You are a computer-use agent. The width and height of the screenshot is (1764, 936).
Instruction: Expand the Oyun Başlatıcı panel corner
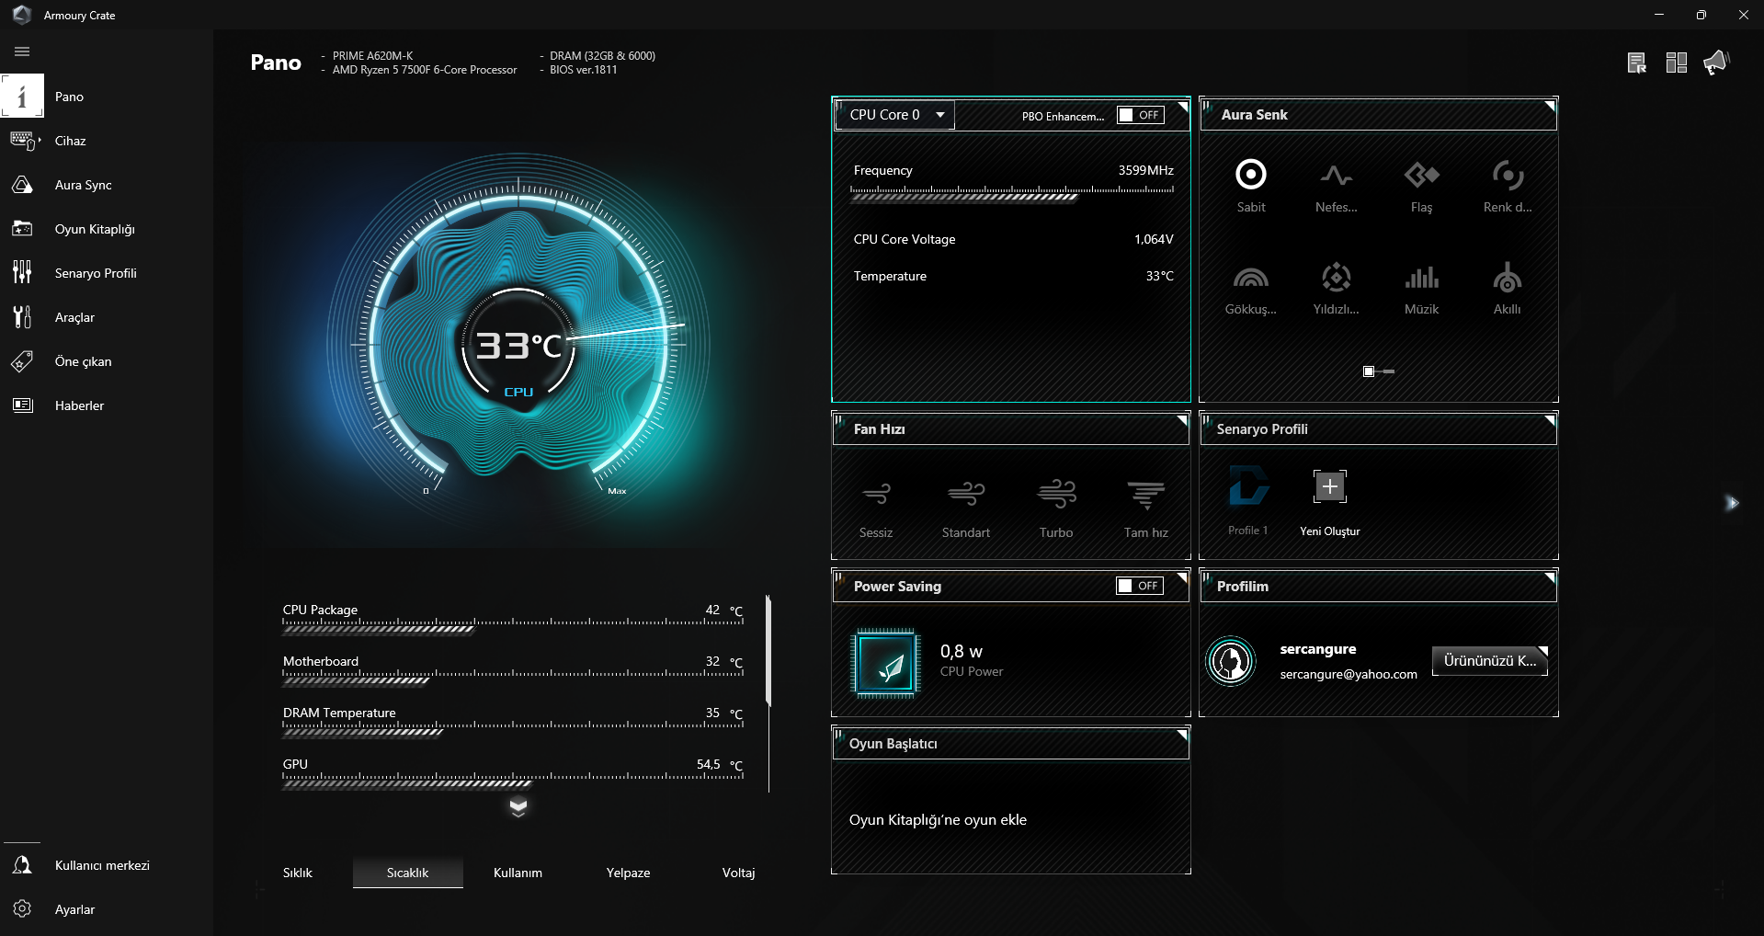1182,735
